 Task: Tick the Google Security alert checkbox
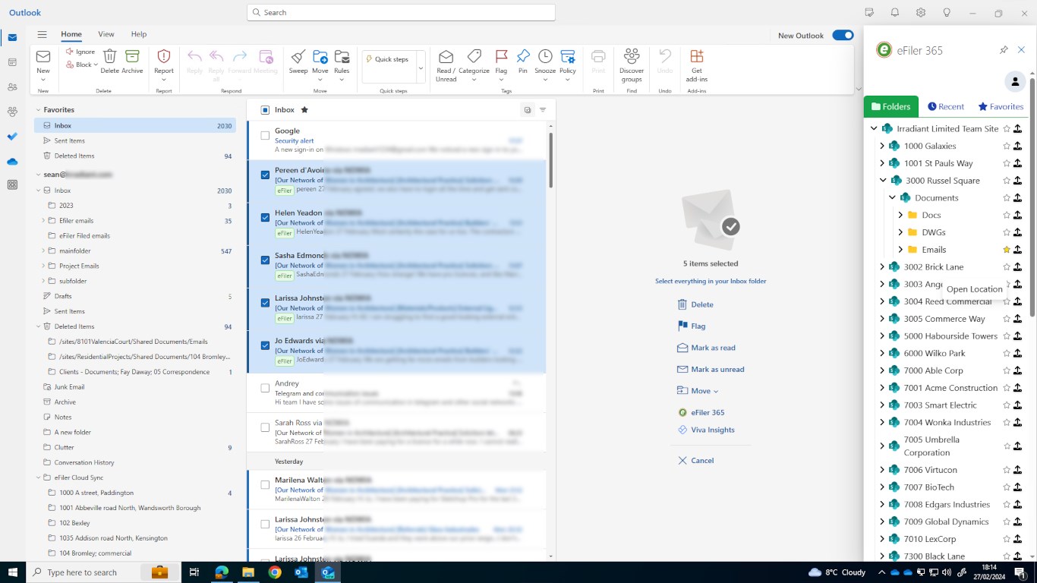pyautogui.click(x=265, y=135)
